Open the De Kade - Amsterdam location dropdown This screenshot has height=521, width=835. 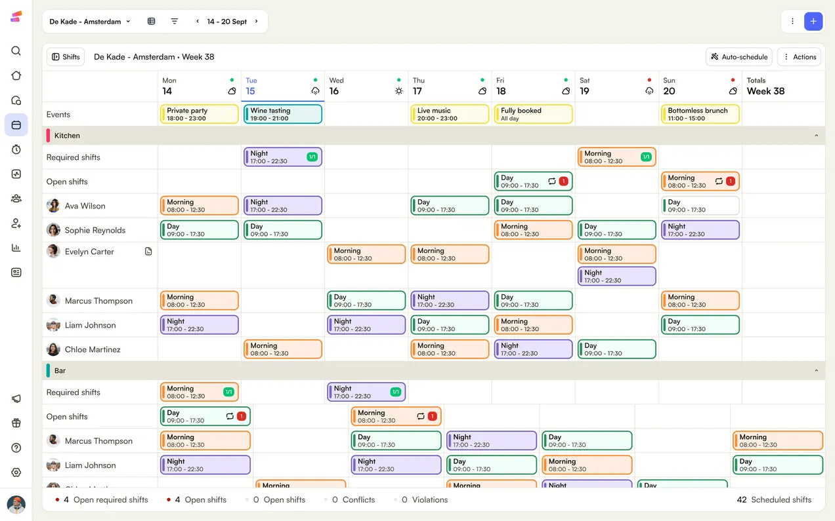[x=90, y=22]
